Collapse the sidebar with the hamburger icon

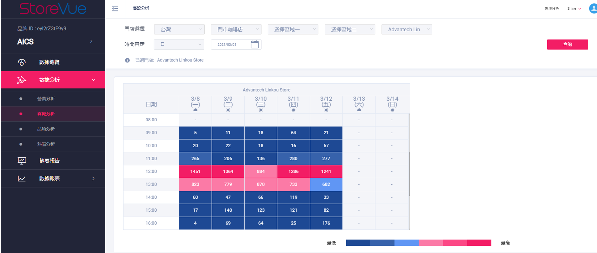coord(115,8)
